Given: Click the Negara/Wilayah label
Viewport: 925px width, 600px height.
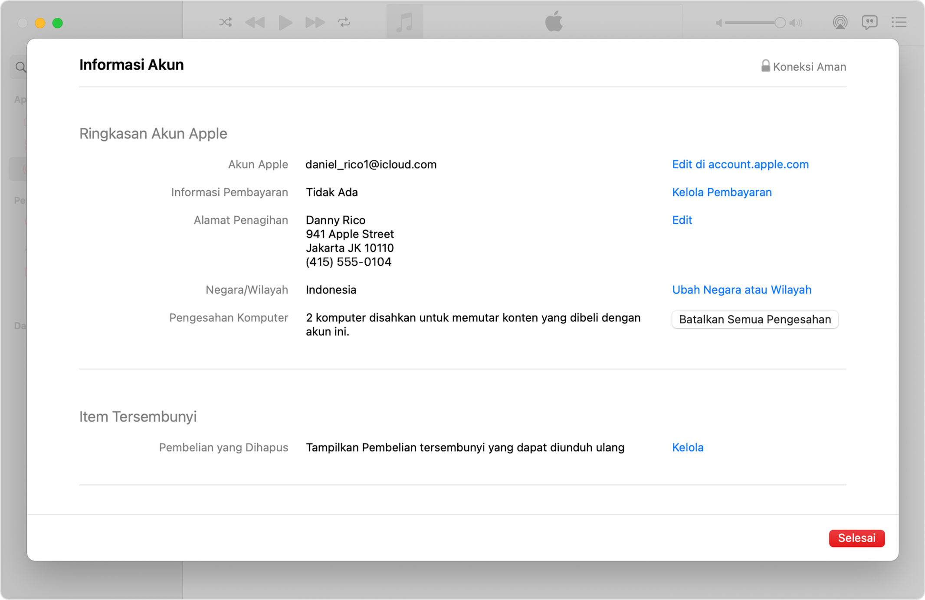Looking at the screenshot, I should coord(247,290).
